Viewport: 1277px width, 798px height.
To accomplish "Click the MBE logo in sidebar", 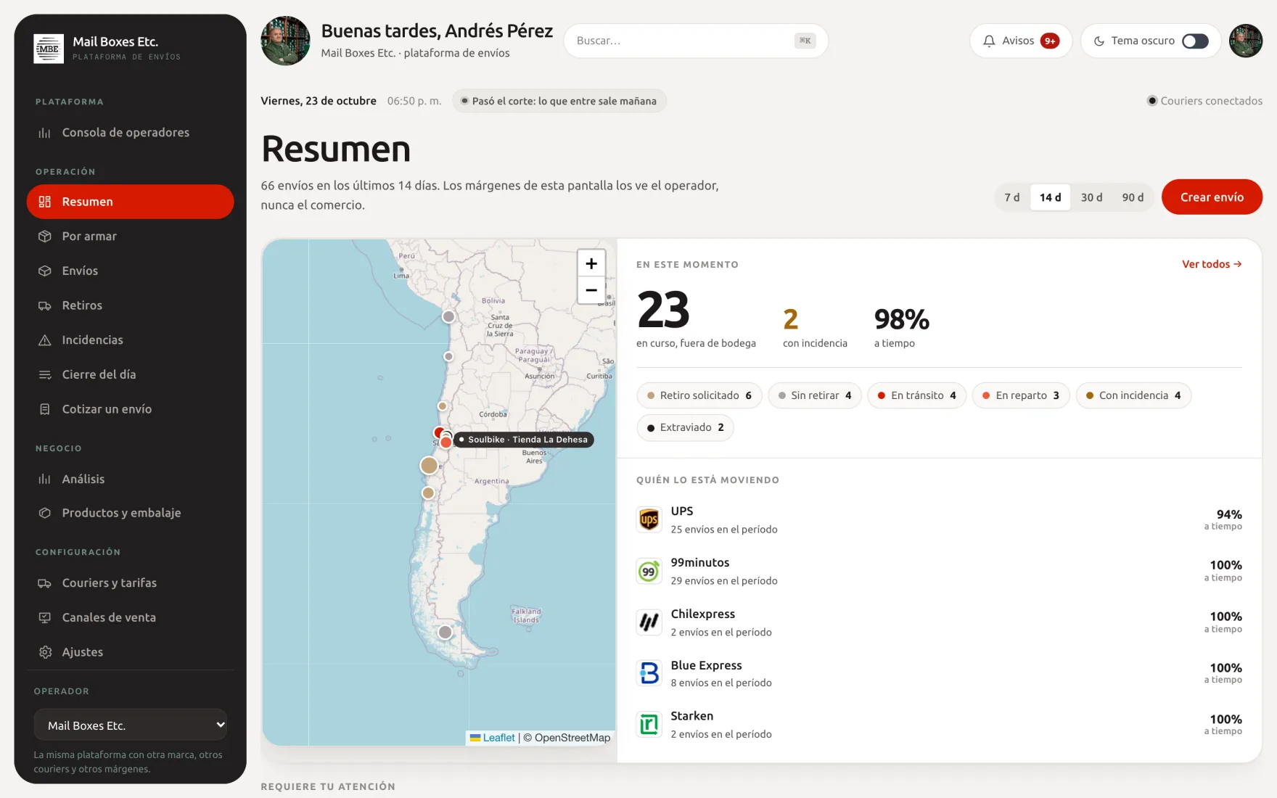I will 49,49.
